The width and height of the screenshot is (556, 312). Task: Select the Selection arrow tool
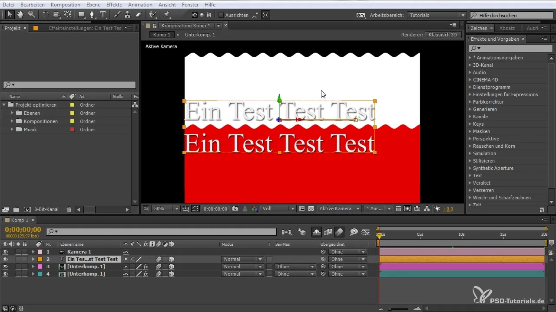point(10,15)
